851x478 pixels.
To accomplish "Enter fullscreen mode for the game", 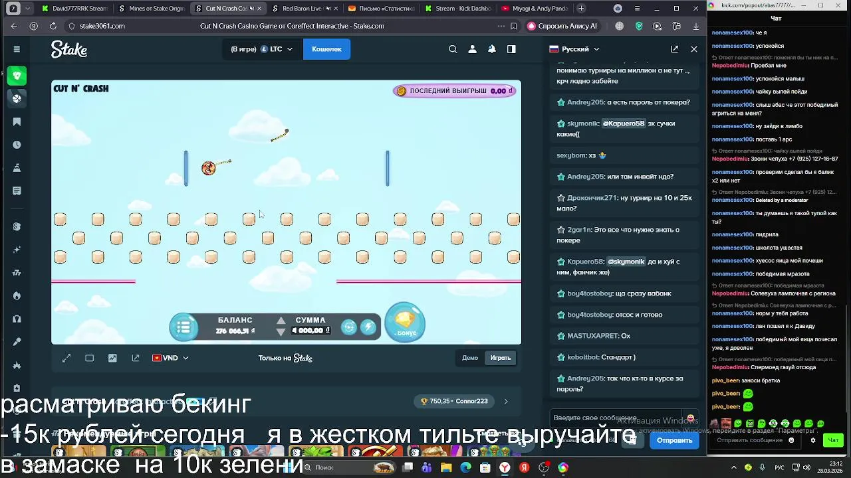I will [66, 358].
